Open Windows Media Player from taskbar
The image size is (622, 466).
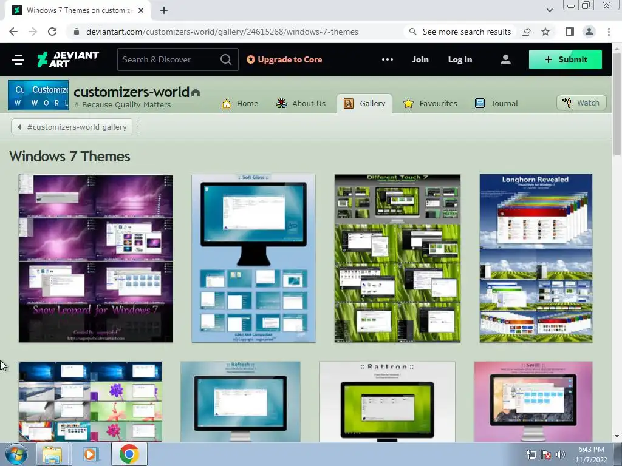(x=90, y=454)
